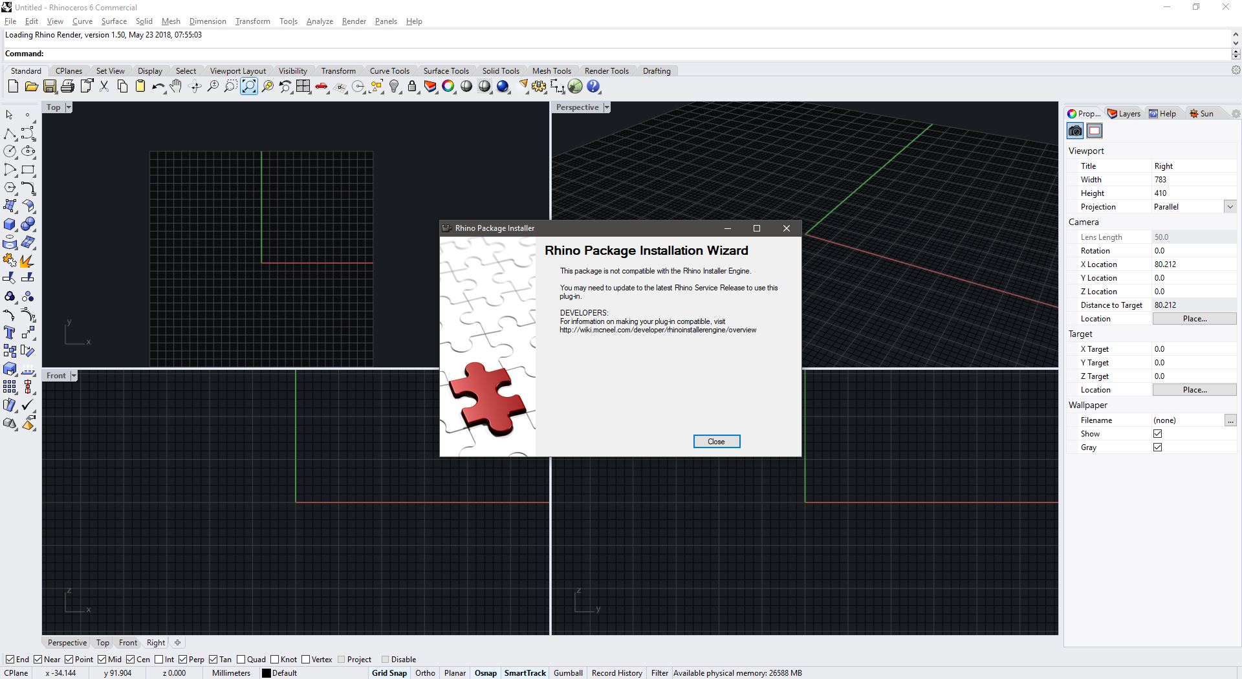Uncheck the Mid osnap checkbox

pyautogui.click(x=102, y=660)
